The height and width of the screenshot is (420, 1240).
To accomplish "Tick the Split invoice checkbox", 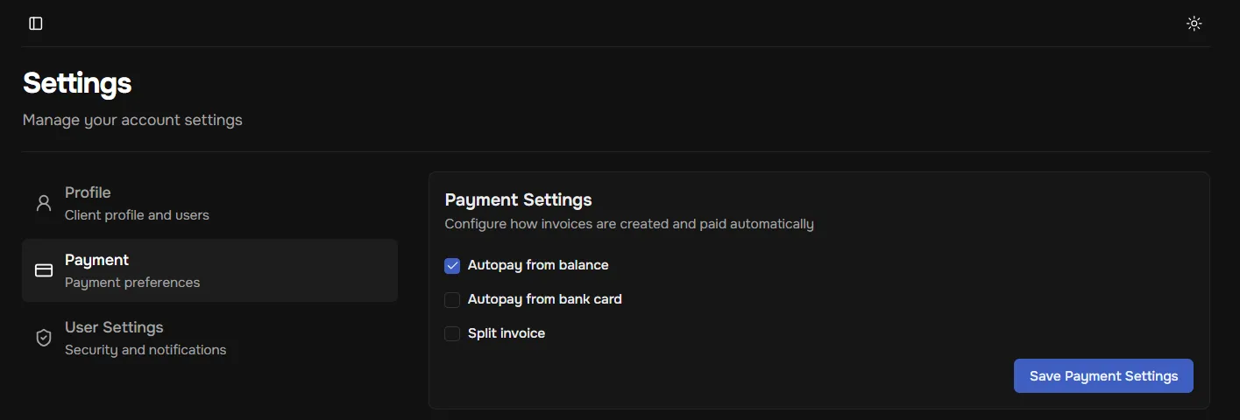I will point(452,333).
